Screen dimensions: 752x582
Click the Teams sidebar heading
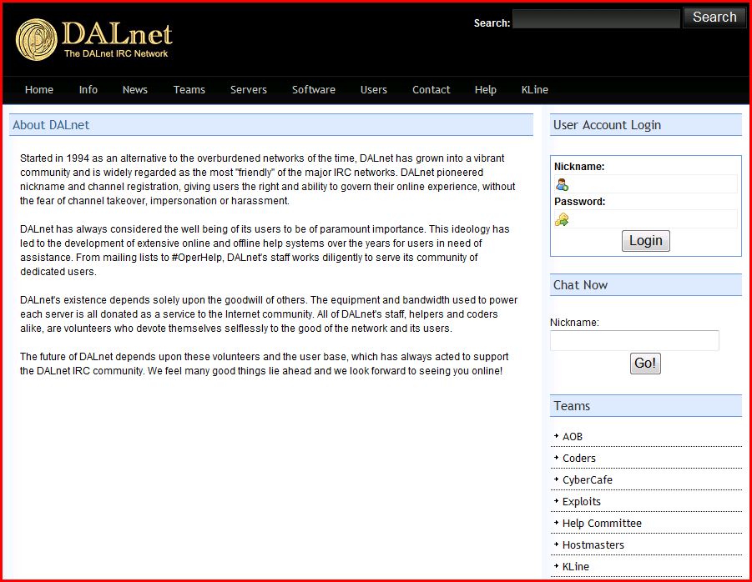click(x=572, y=406)
